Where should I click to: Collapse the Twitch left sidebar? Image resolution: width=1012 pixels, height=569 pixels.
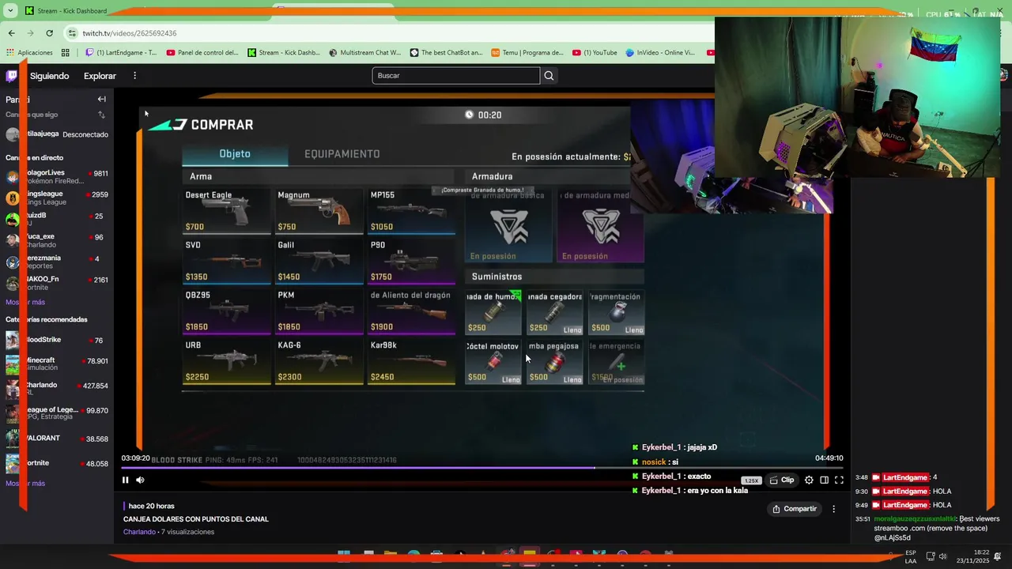(x=101, y=100)
